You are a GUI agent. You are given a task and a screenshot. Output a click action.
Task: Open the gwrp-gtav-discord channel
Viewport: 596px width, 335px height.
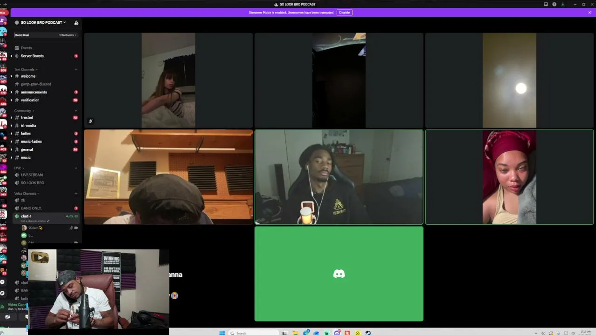click(x=46, y=84)
